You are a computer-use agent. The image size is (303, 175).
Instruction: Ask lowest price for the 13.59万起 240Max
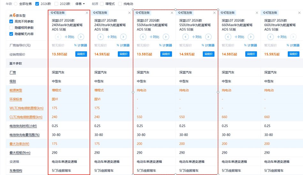coord(81,54)
